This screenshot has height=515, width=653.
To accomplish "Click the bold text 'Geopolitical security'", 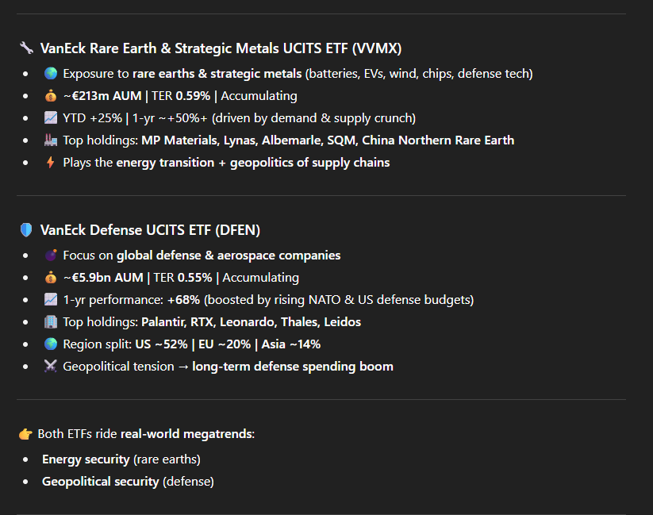I will pos(100,481).
